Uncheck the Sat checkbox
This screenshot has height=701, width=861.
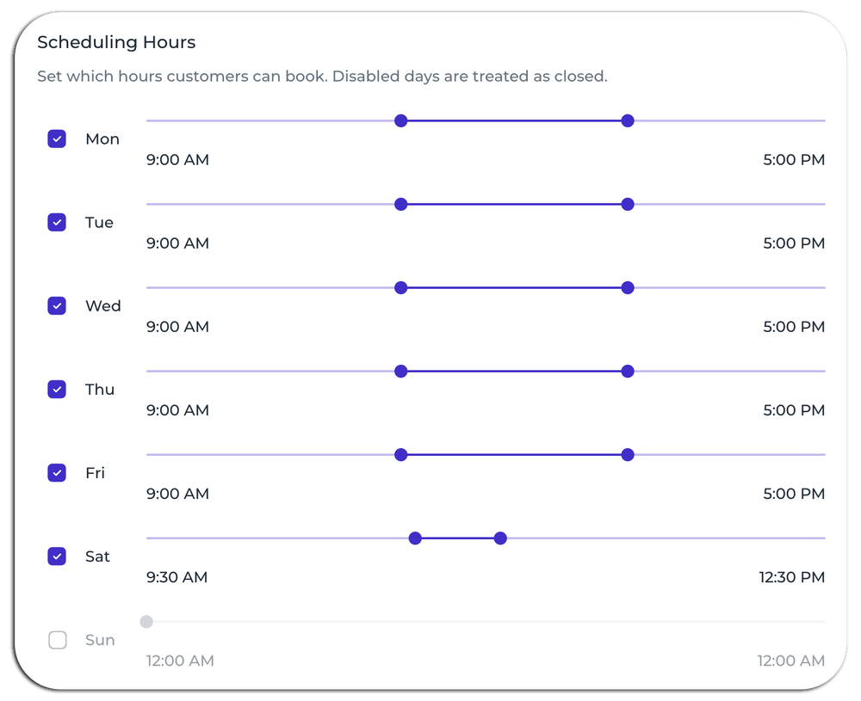click(57, 556)
